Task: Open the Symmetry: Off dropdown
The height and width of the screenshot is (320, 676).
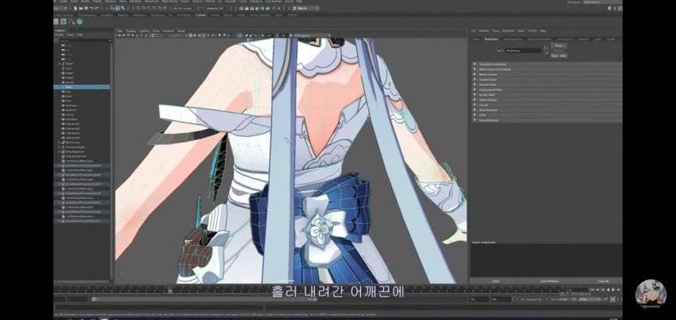Action: (x=215, y=8)
